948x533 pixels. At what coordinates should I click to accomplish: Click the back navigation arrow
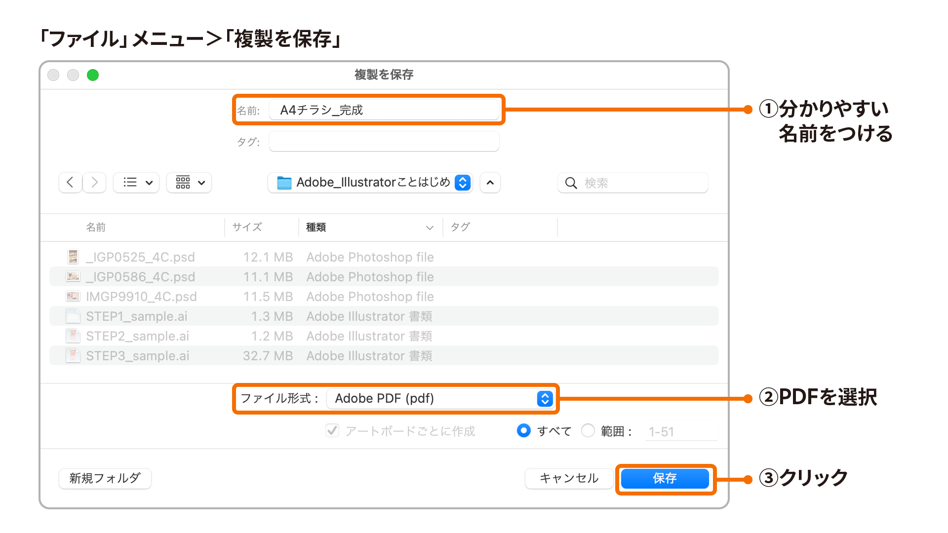click(70, 183)
